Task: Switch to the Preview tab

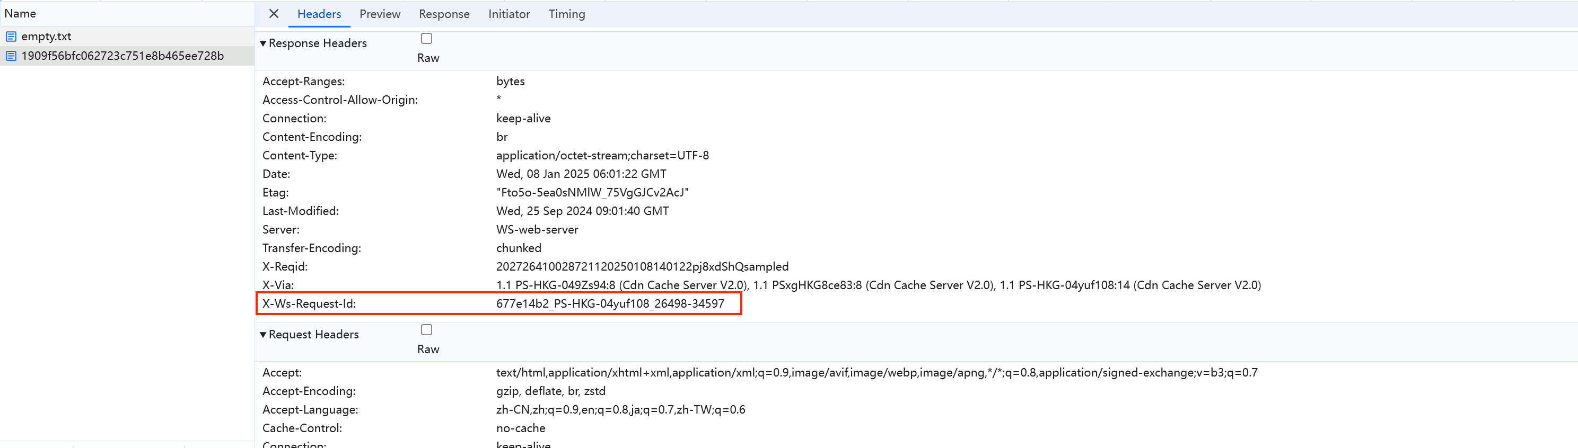Action: (380, 14)
